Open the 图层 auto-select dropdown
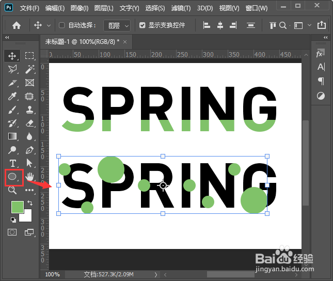Viewport: 333px width, 281px height. tap(117, 25)
